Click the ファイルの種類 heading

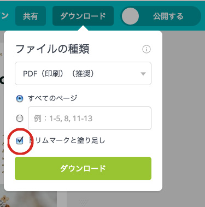click(x=52, y=49)
